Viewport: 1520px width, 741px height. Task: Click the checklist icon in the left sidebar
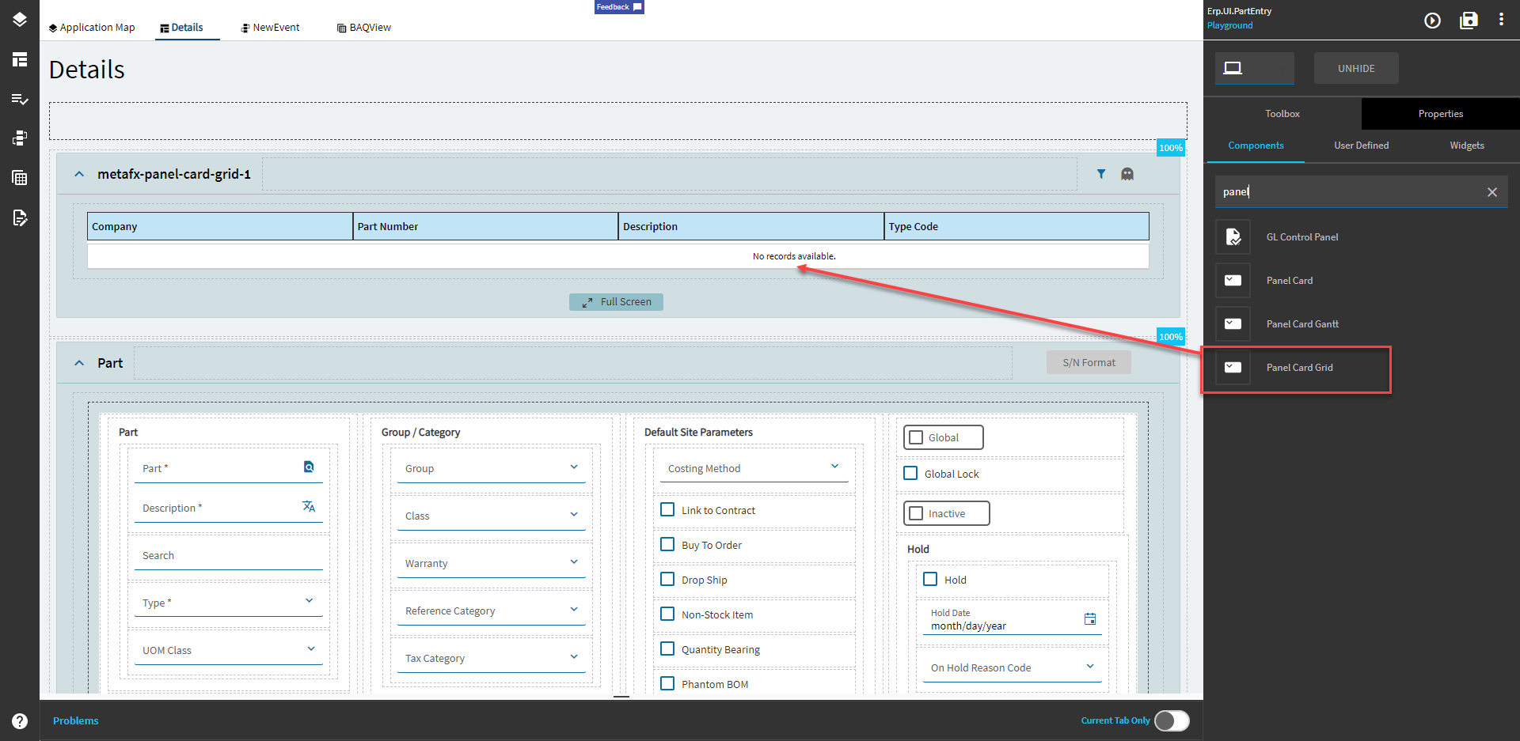click(x=19, y=100)
